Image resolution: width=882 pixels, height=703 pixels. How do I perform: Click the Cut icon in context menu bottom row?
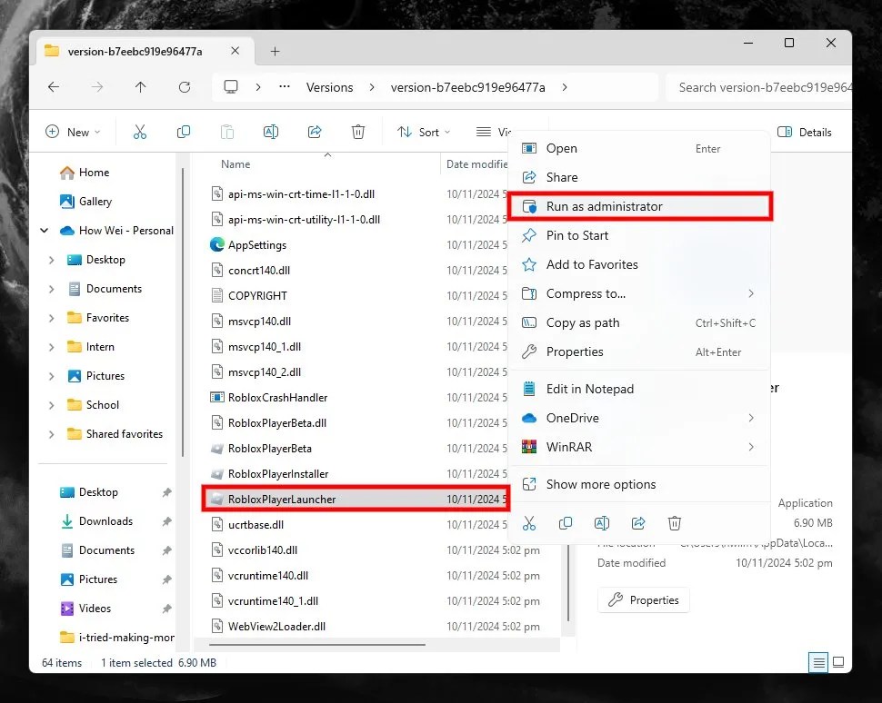point(529,524)
